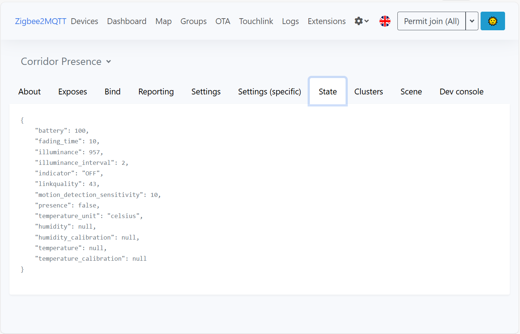Click the UK flag language icon
The width and height of the screenshot is (520, 334).
(x=385, y=21)
